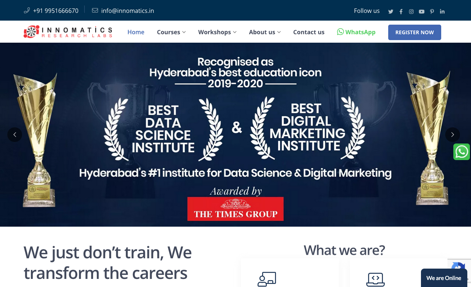
Task: Expand the About us dropdown chevron
Action: (x=279, y=32)
